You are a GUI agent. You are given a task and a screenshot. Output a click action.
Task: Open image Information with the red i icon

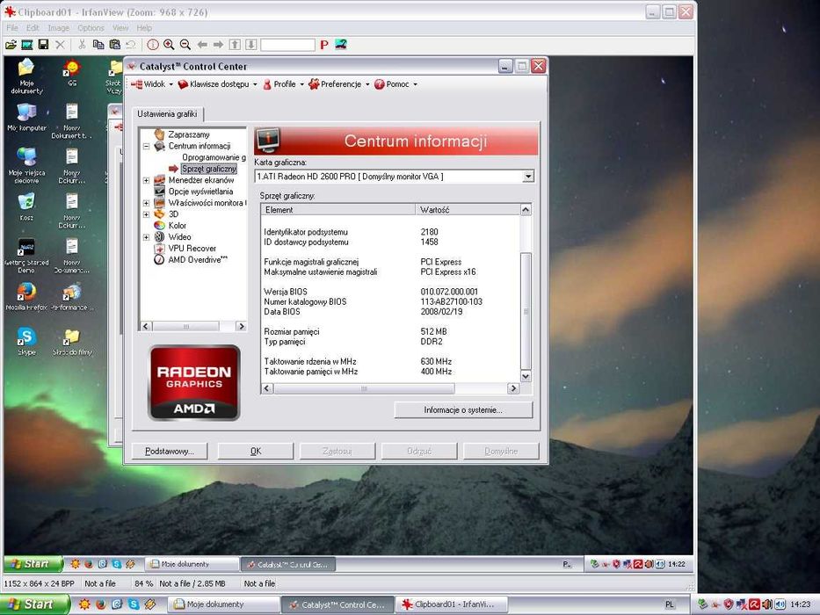(153, 45)
